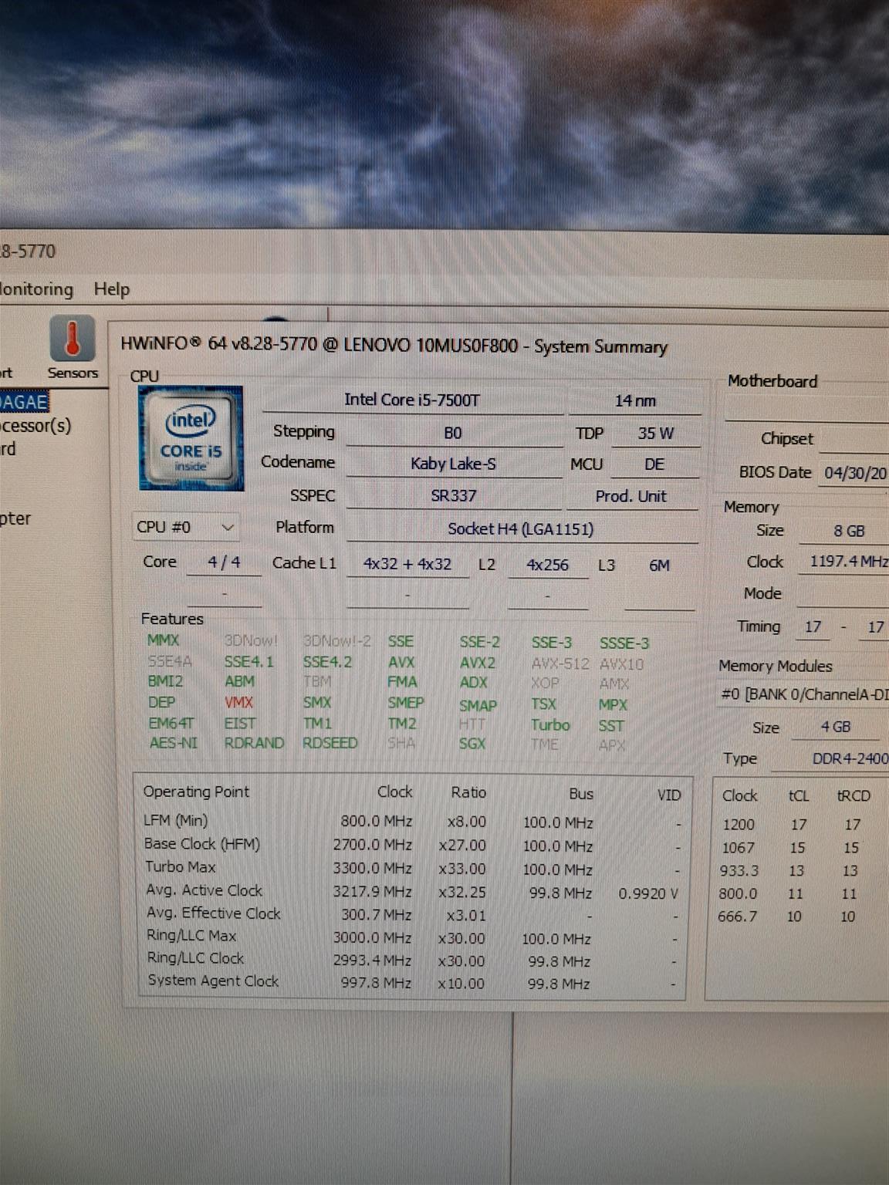Screen dimensions: 889x1185
Task: Click the 8 GB memory size field
Action: pyautogui.click(x=847, y=531)
